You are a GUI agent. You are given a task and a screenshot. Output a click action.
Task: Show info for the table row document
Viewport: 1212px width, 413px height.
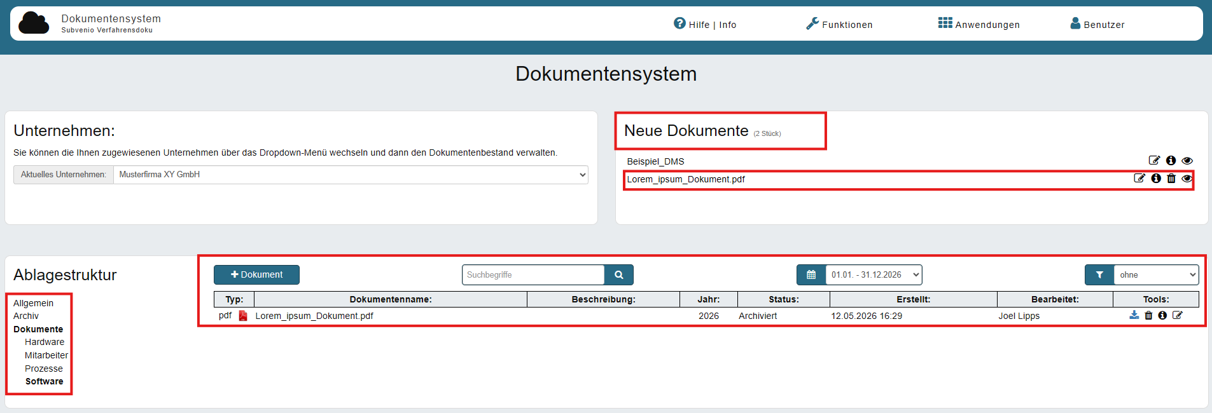click(1162, 315)
